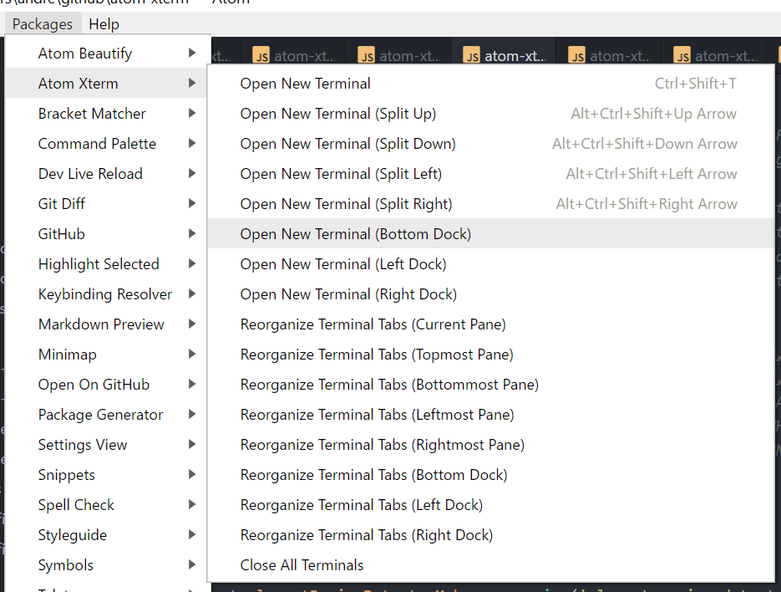Select Reorganize Terminal Tabs (Current Pane)
The height and width of the screenshot is (592, 781).
pos(490,324)
